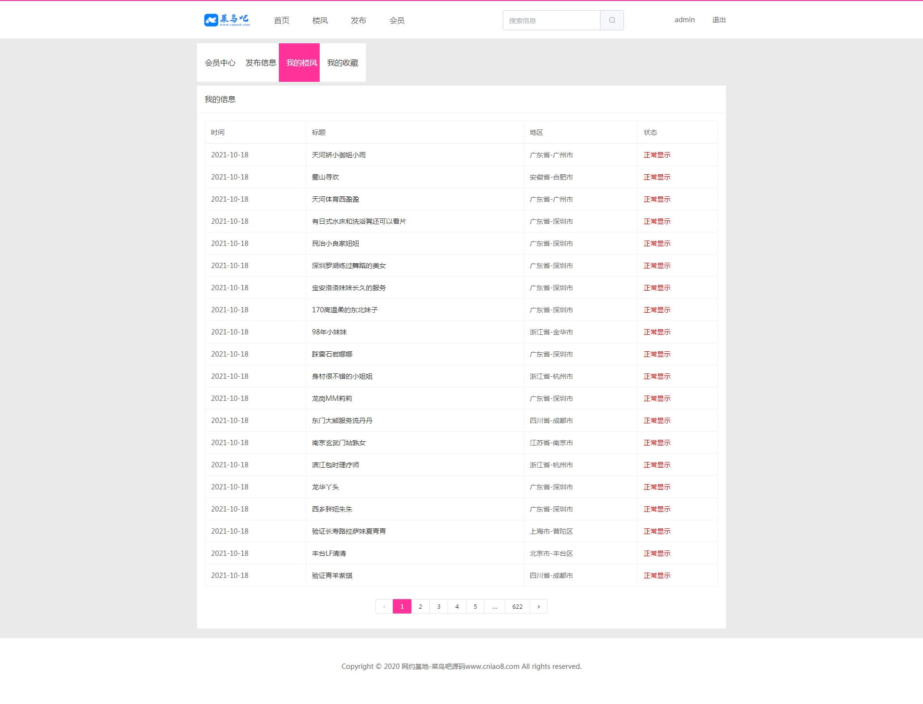
Task: Switch to the 发布信息 tab
Action: click(261, 63)
